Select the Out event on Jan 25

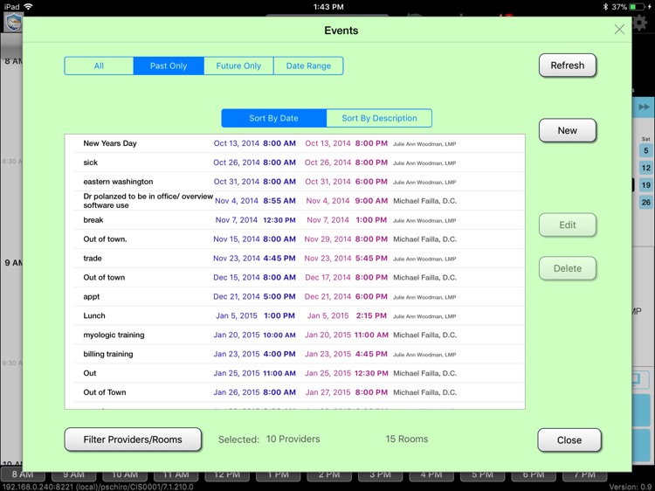tap(294, 373)
